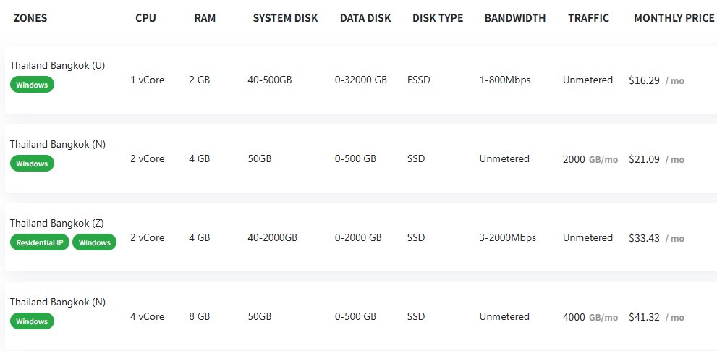This screenshot has width=717, height=351.
Task: Click Windows badge under Thailand Bangkok (U)
Action: point(32,85)
